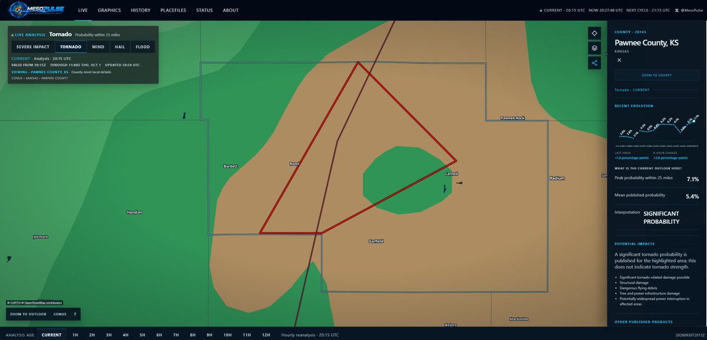Image resolution: width=707 pixels, height=340 pixels.
Task: Click the 'SIGNIFICANT PROBABILITY' interpretation text
Action: click(661, 217)
